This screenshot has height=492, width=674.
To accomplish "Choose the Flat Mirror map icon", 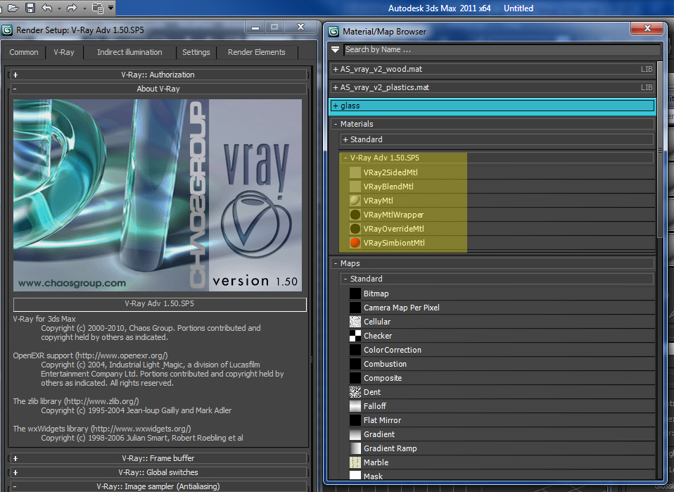I will (x=355, y=420).
